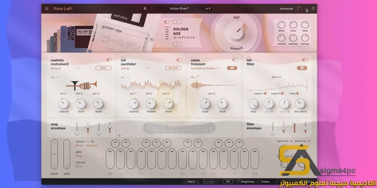Screen dimensions: 377x188
Task: Redo with the right arrow icon
Action: pos(217,182)
